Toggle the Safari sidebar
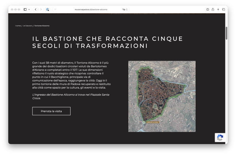The height and width of the screenshot is (155, 236). (25, 9)
